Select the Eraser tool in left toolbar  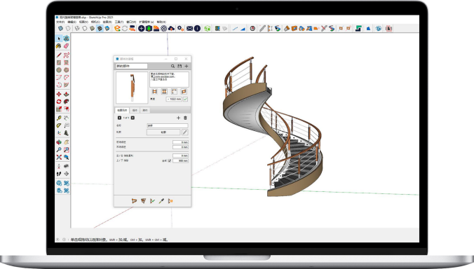(x=66, y=46)
